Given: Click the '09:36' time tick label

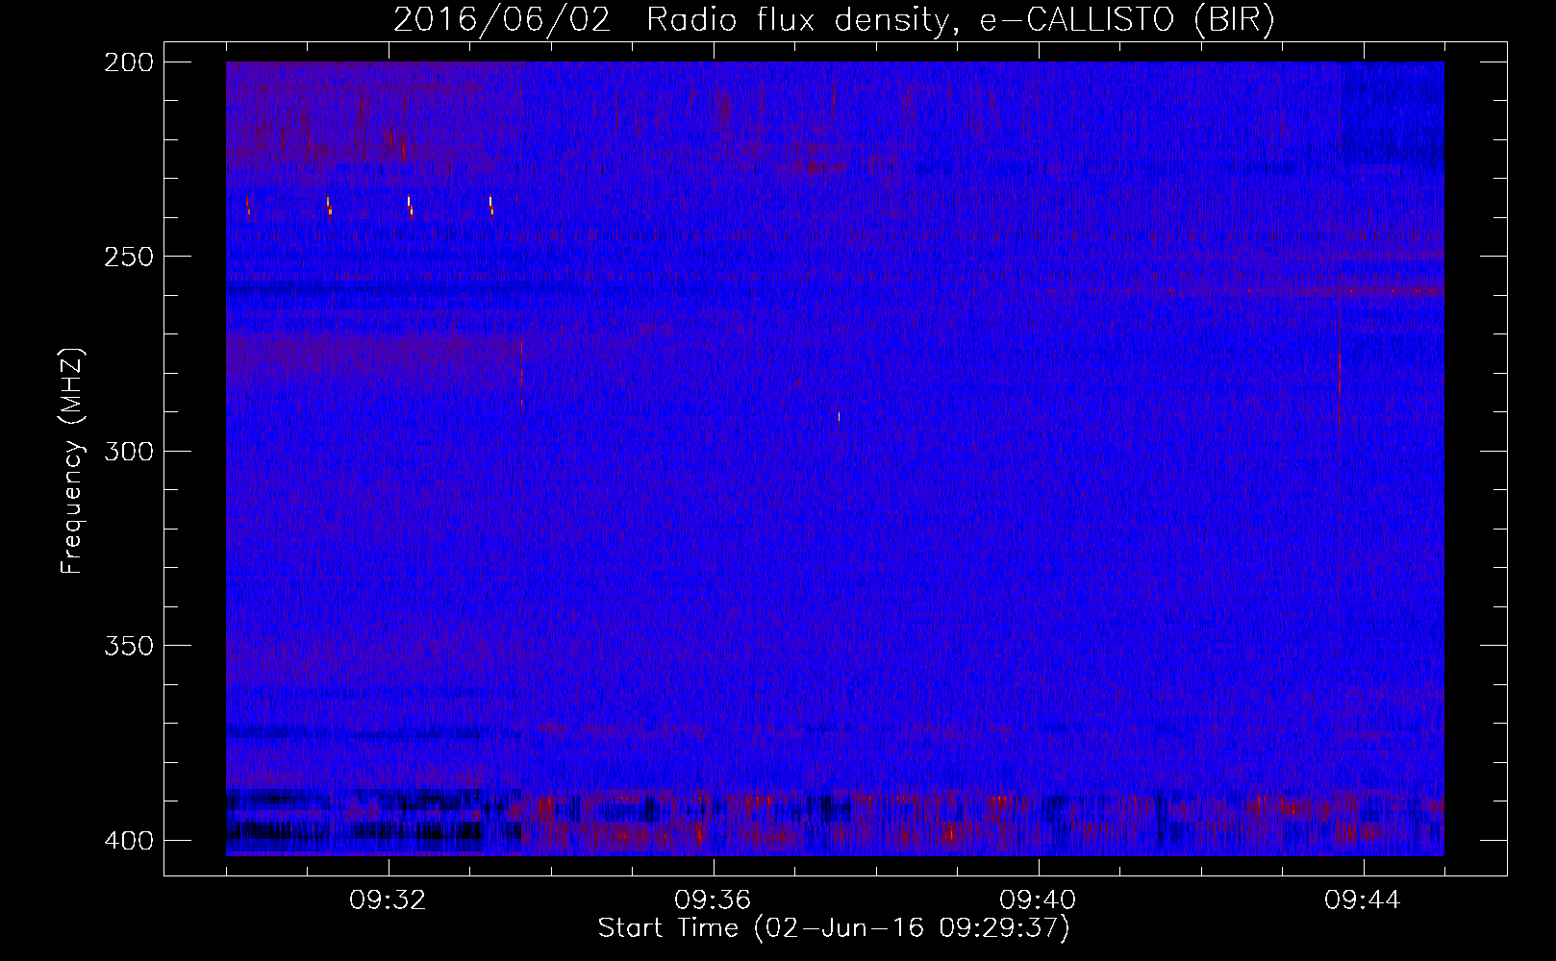Looking at the screenshot, I should pos(713,900).
